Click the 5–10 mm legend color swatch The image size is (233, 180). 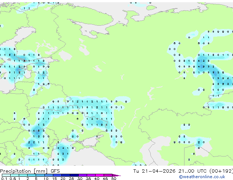(x=40, y=175)
